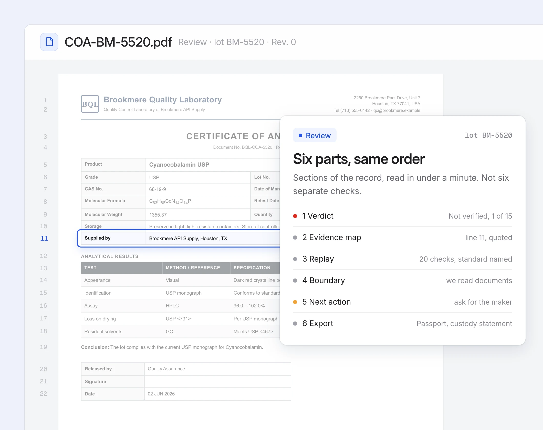Click the Cyanocobalamin USP product cell

(213, 165)
